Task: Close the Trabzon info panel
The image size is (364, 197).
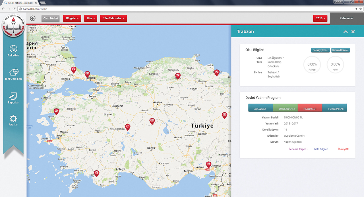Action: [353, 32]
